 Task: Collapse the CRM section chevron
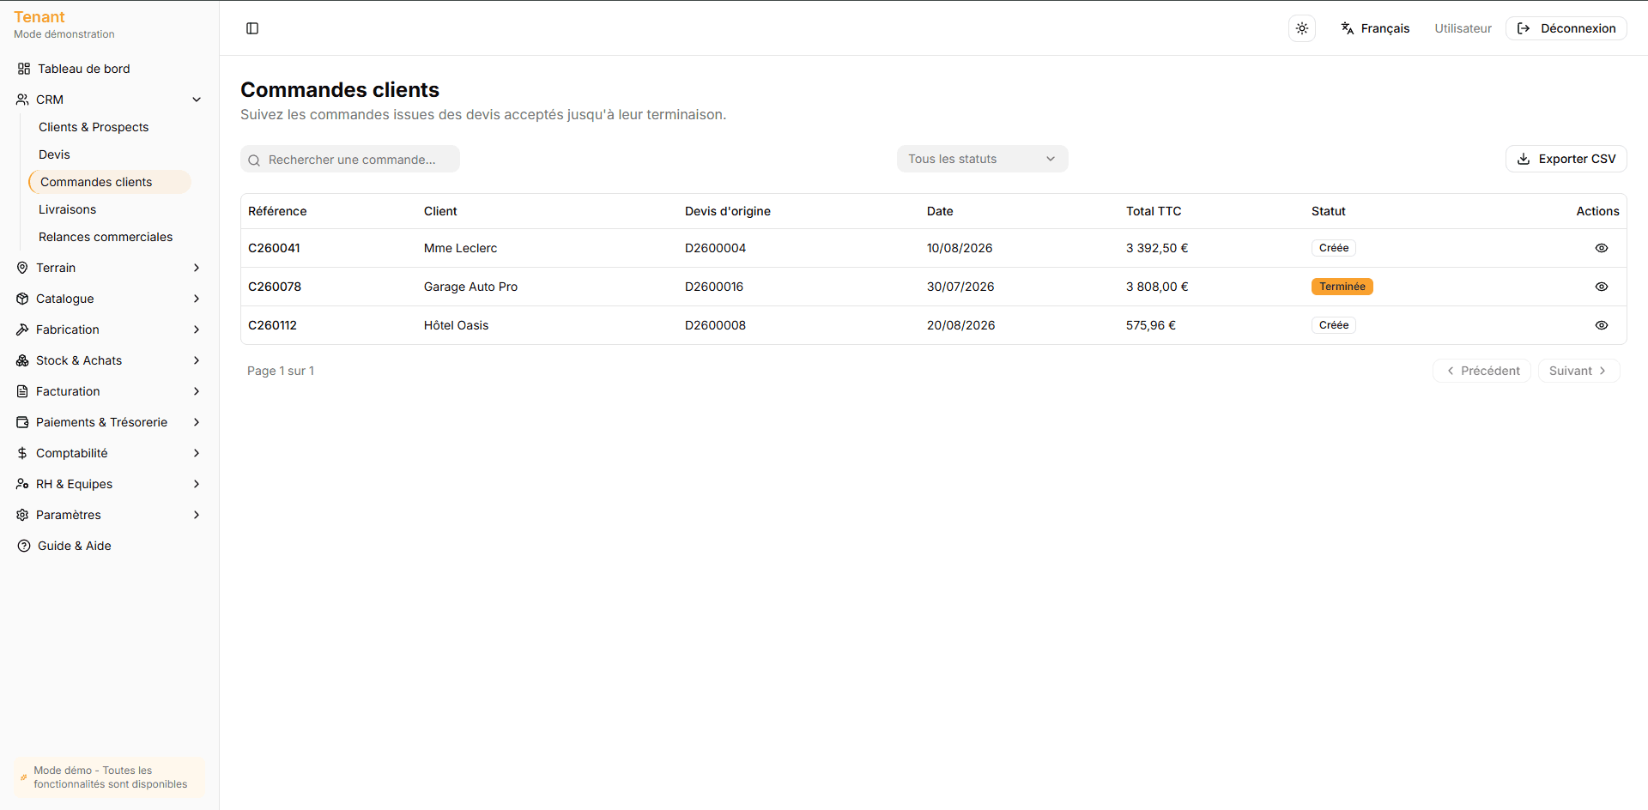point(197,100)
